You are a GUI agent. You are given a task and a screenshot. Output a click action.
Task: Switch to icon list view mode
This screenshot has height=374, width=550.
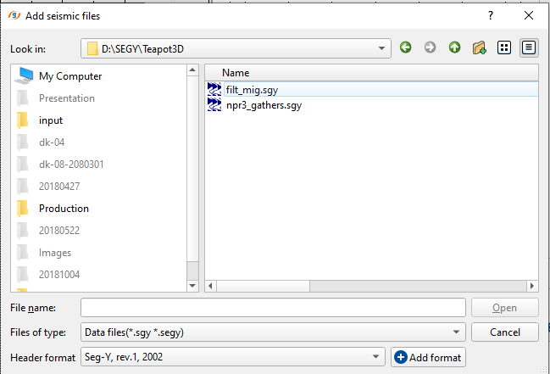coord(504,47)
